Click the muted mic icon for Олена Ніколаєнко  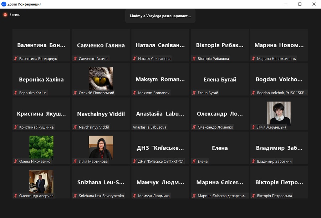coord(16,162)
